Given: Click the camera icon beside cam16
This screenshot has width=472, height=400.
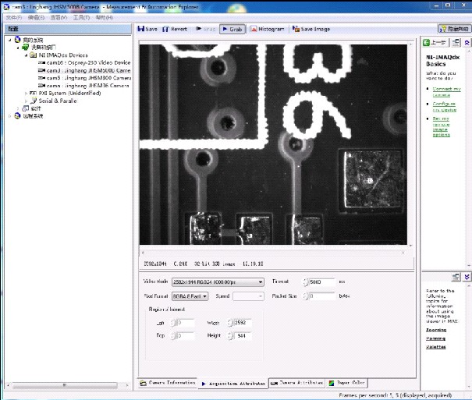Looking at the screenshot, I should tap(41, 63).
